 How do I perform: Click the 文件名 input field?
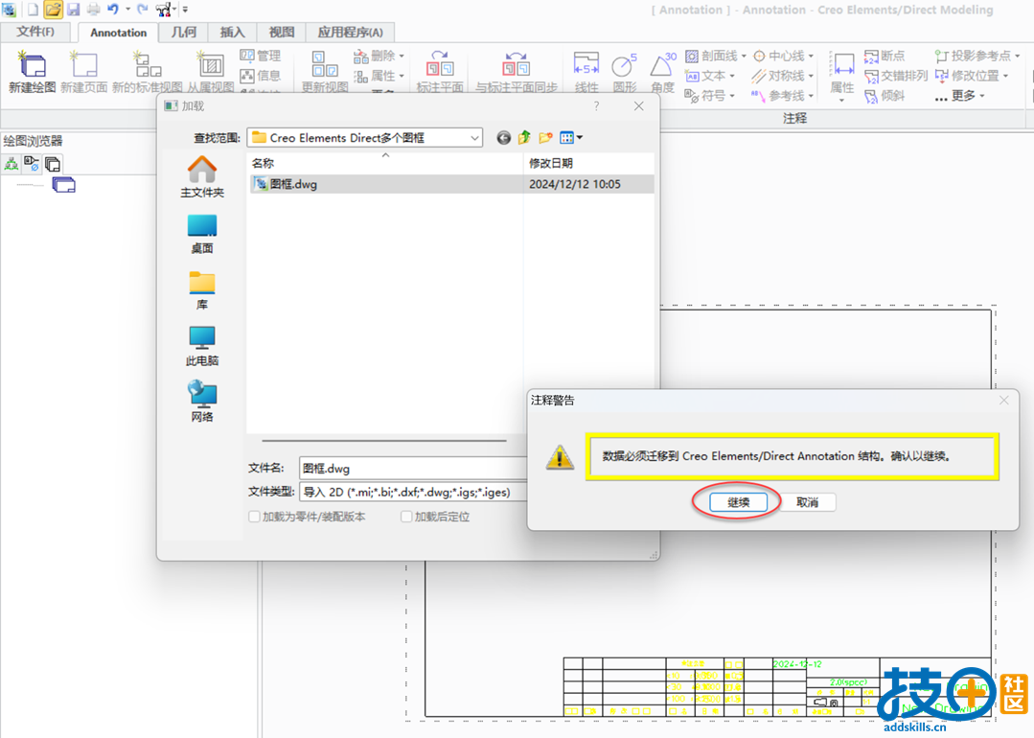413,469
